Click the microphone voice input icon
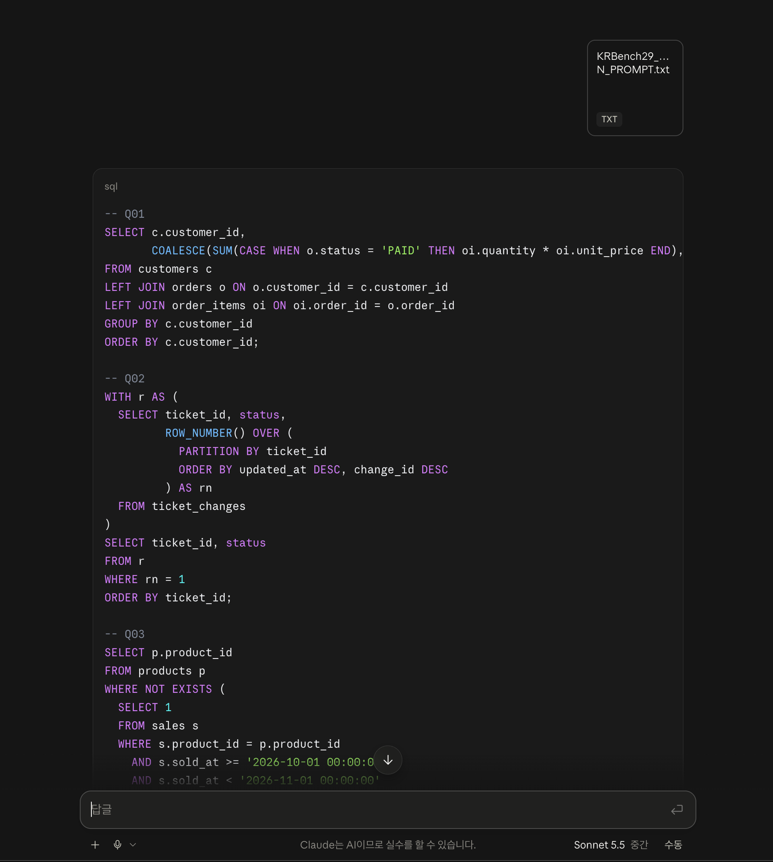The height and width of the screenshot is (862, 773). (117, 845)
